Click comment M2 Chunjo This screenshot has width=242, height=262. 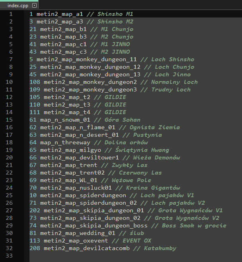coord(117,37)
